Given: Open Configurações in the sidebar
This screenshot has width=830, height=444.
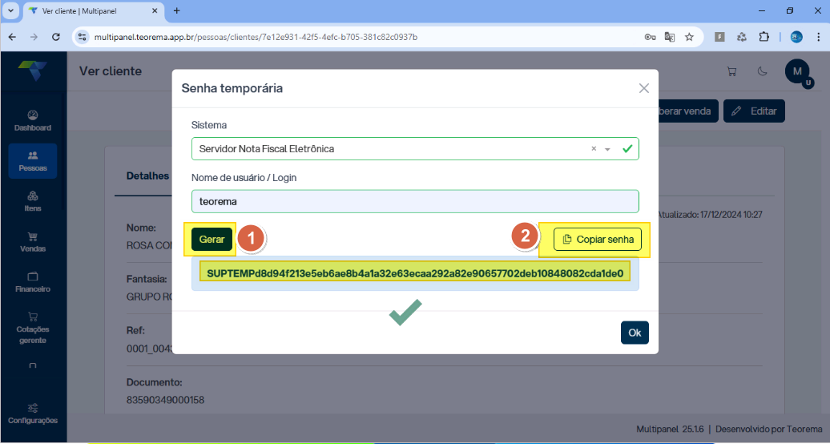Looking at the screenshot, I should [33, 414].
